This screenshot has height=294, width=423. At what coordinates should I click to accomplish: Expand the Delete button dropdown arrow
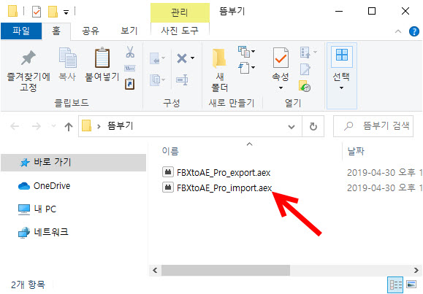(192, 58)
